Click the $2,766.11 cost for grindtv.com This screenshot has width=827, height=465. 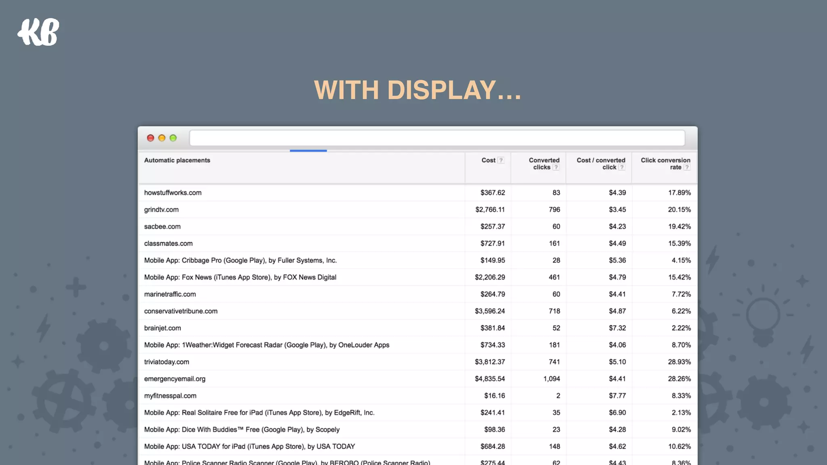(490, 209)
